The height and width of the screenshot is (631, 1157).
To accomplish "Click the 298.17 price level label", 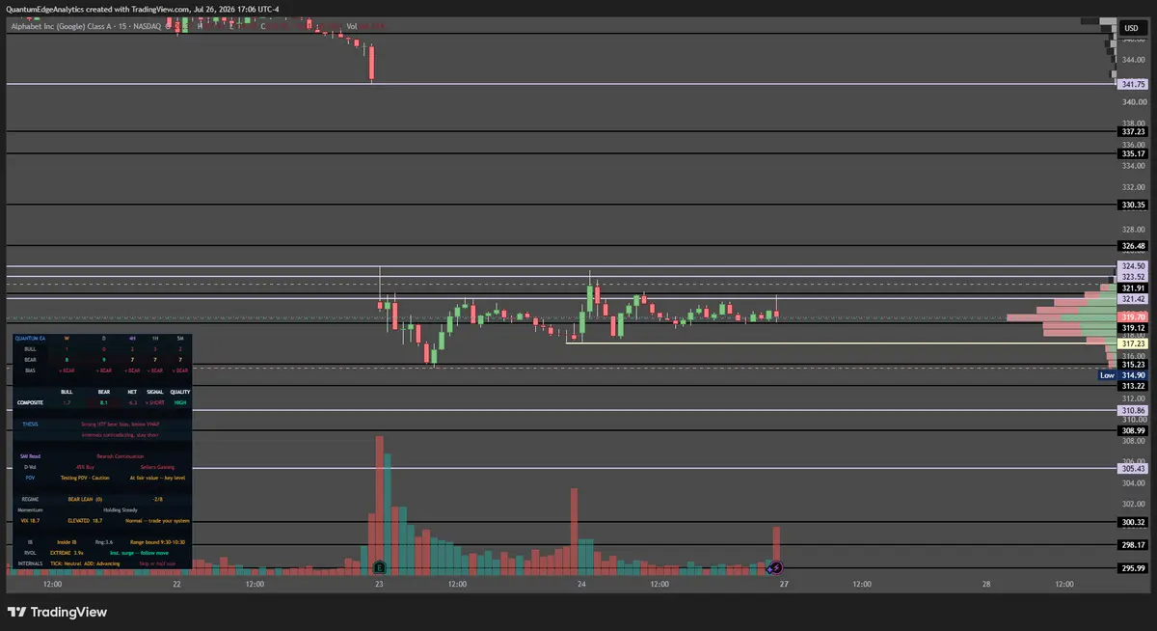I will [1133, 545].
